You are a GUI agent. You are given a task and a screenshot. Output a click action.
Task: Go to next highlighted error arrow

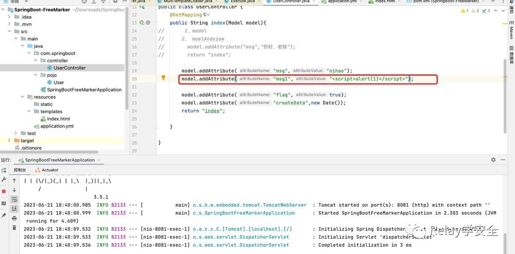pyautogui.click(x=504, y=11)
